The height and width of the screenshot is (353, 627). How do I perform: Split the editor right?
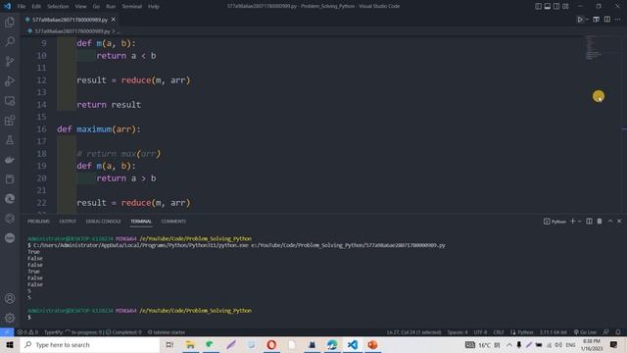coord(607,20)
